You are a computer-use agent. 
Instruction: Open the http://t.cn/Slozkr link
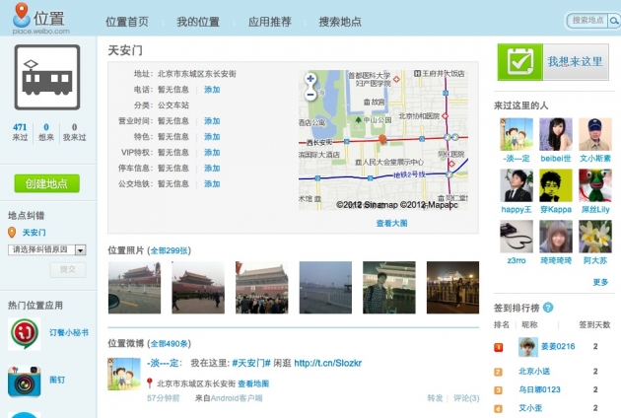click(x=328, y=363)
